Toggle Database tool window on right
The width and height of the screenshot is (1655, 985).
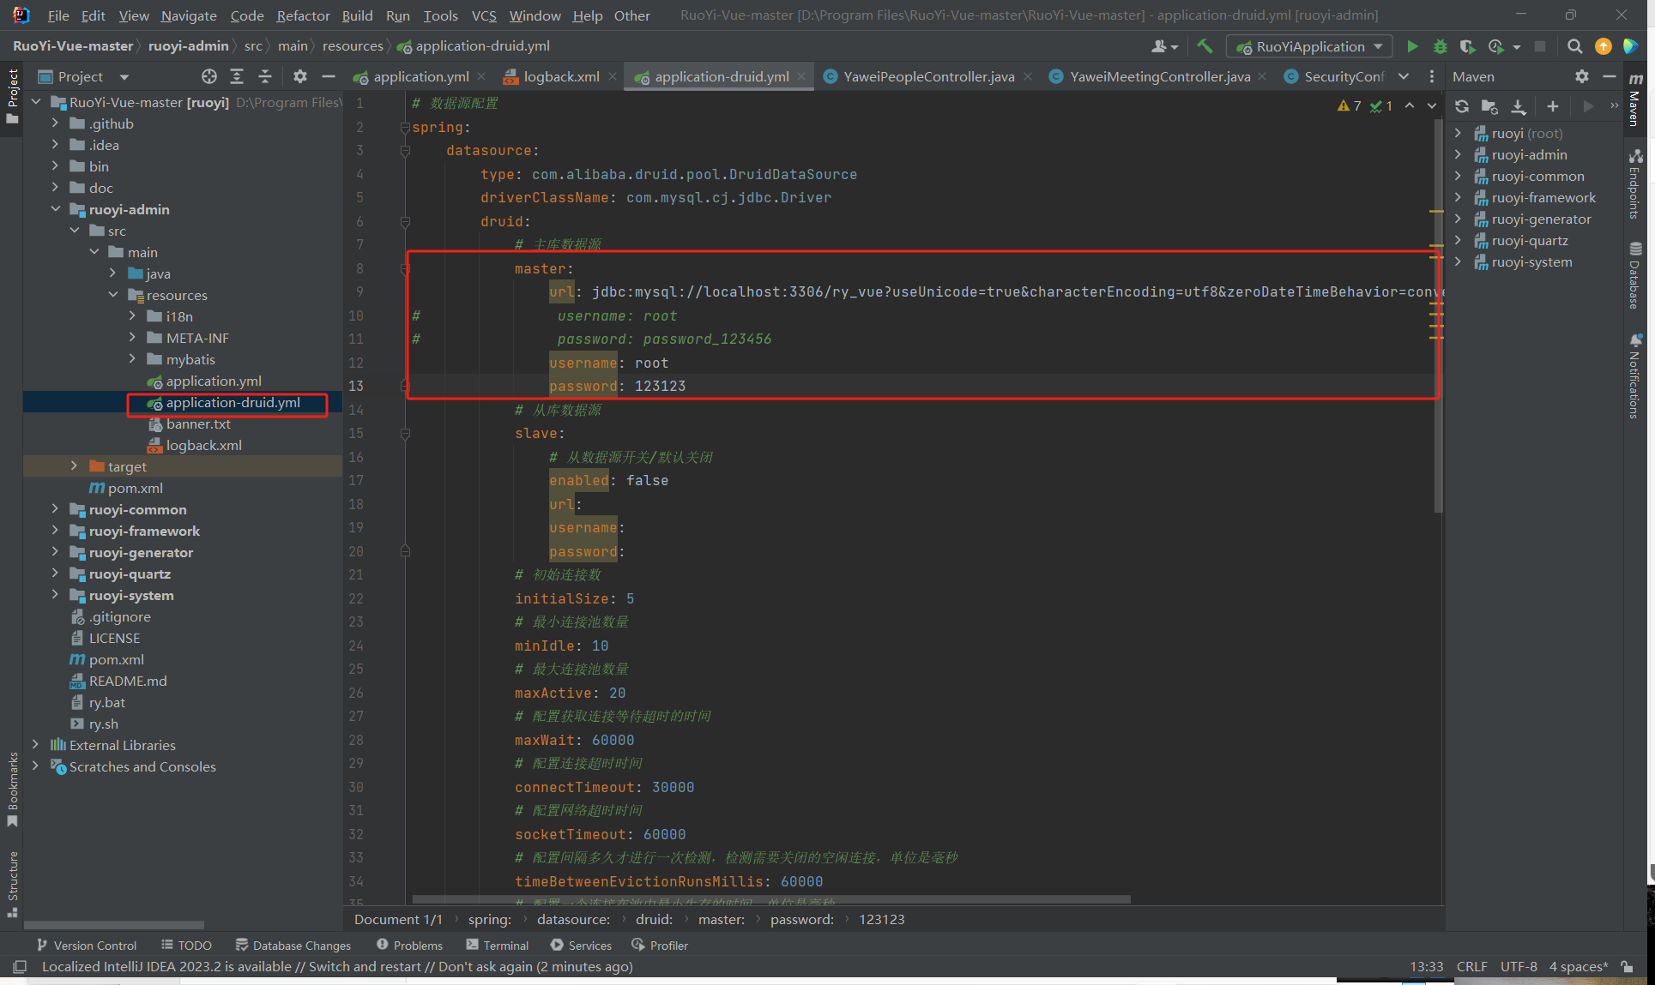point(1635,276)
